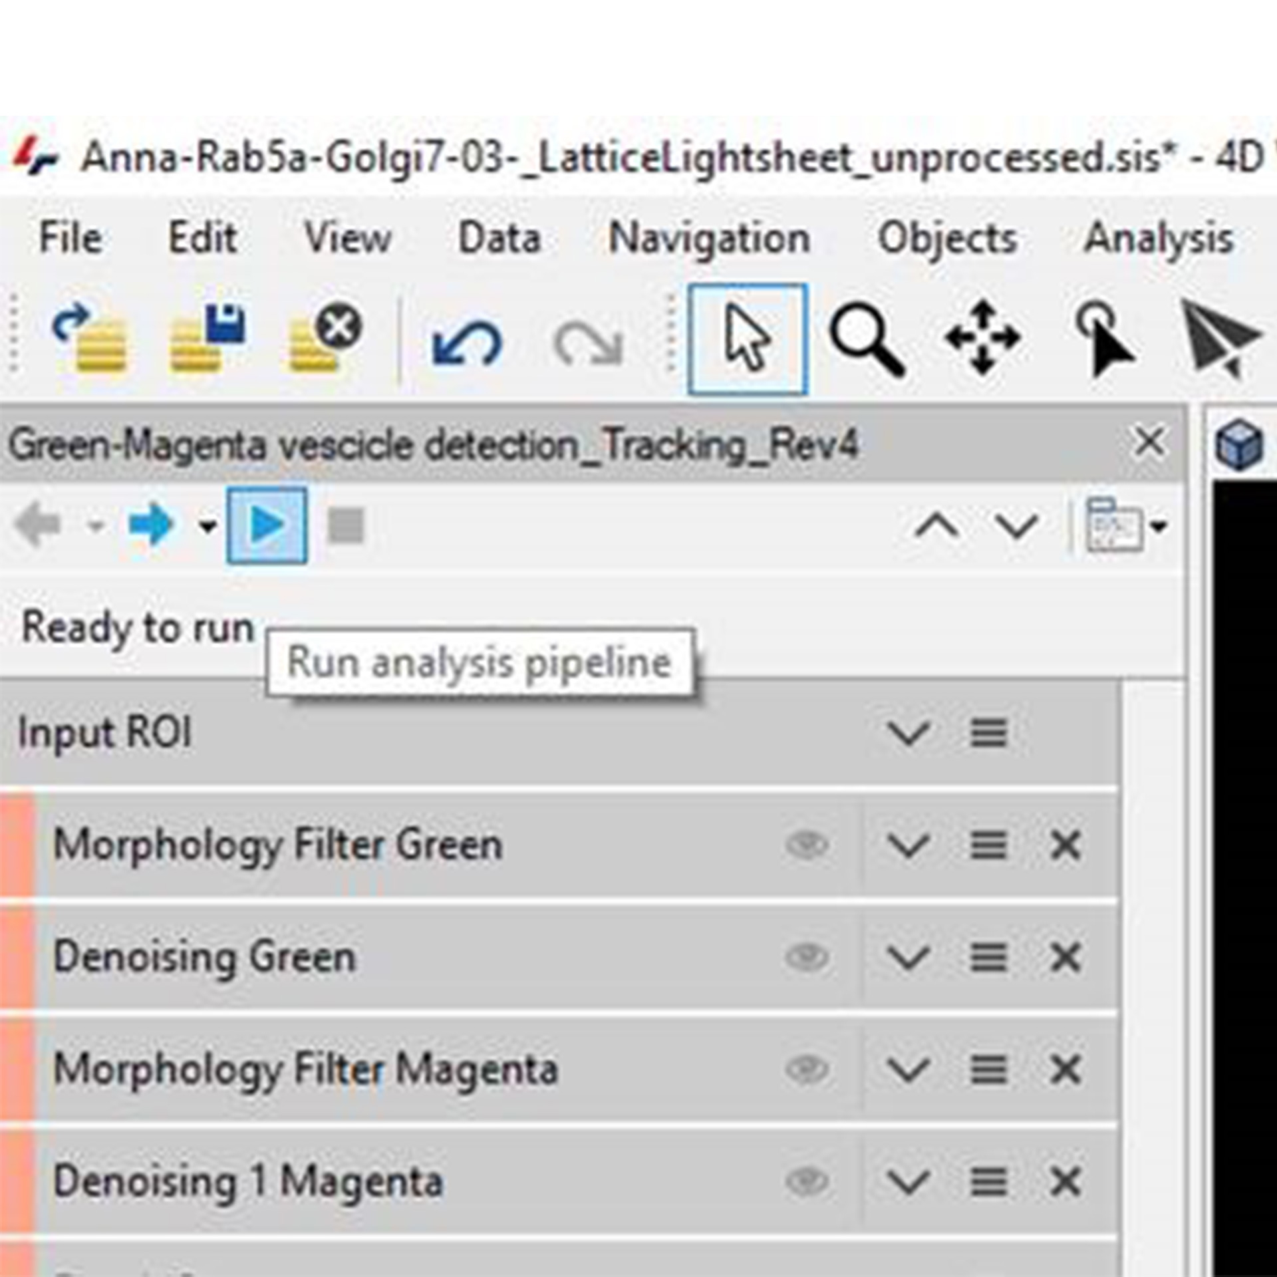Screen dimensions: 1277x1277
Task: Expand the Denoising Green operation
Action: pyautogui.click(x=909, y=958)
